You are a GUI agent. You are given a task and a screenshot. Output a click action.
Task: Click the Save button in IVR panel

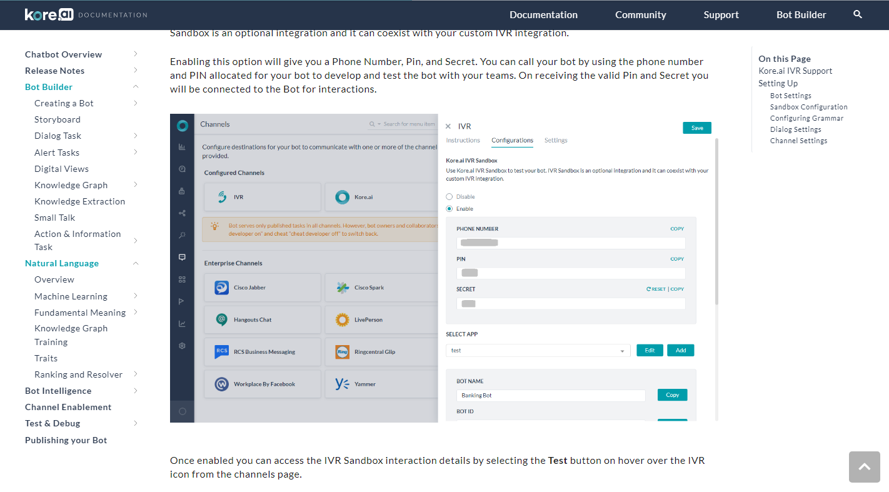point(697,128)
